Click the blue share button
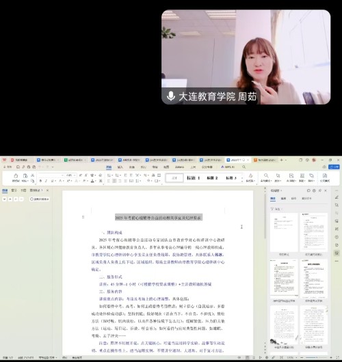The height and width of the screenshot is (362, 342). pos(334,167)
